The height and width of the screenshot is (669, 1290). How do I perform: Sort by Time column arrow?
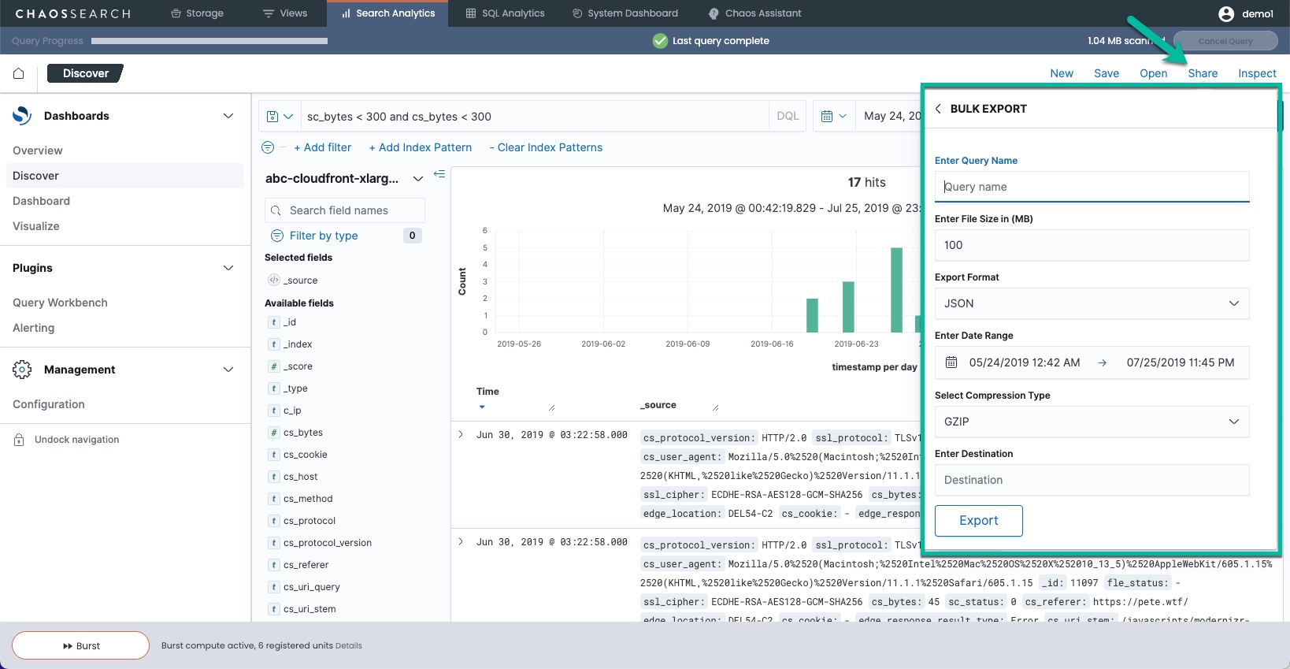[x=482, y=407]
